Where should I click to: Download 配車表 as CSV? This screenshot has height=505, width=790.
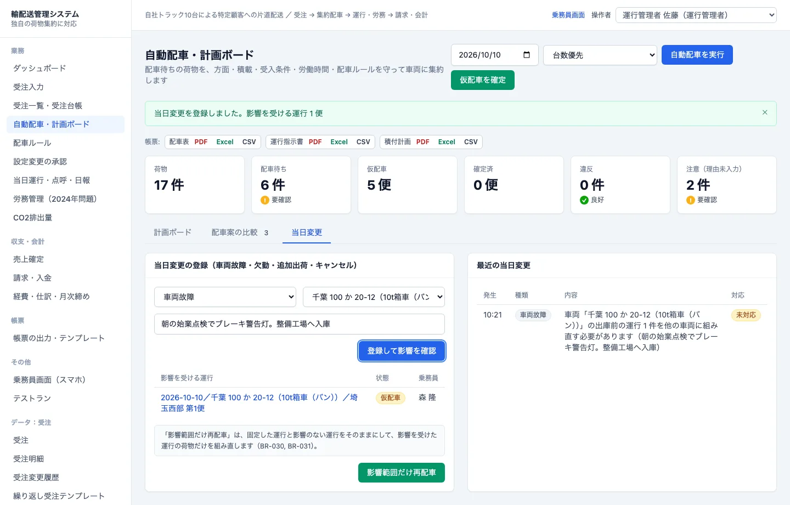(x=249, y=142)
